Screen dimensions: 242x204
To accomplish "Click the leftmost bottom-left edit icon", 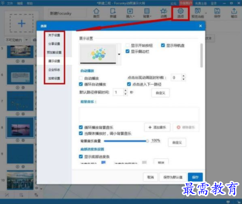I will (7, 195).
